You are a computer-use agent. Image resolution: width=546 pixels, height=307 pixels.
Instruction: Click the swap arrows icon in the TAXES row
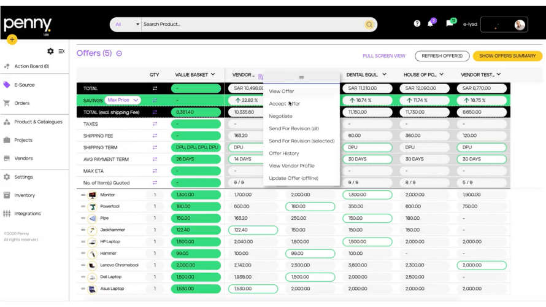[x=155, y=124]
